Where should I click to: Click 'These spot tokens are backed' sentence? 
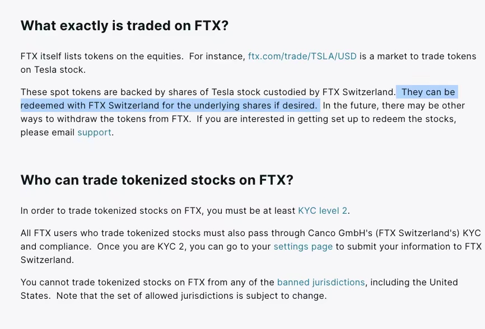click(x=208, y=92)
